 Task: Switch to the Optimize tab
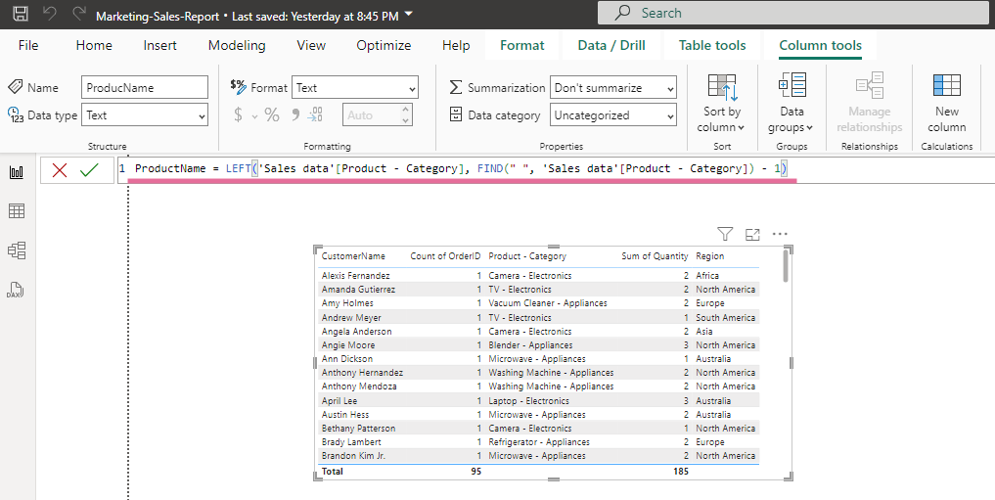384,45
